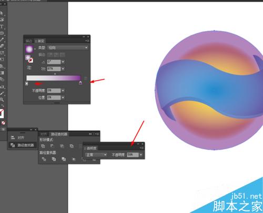Viewport: 263px width, 213px height.
Task: Select the Paintbrush tool
Action: 2,40
